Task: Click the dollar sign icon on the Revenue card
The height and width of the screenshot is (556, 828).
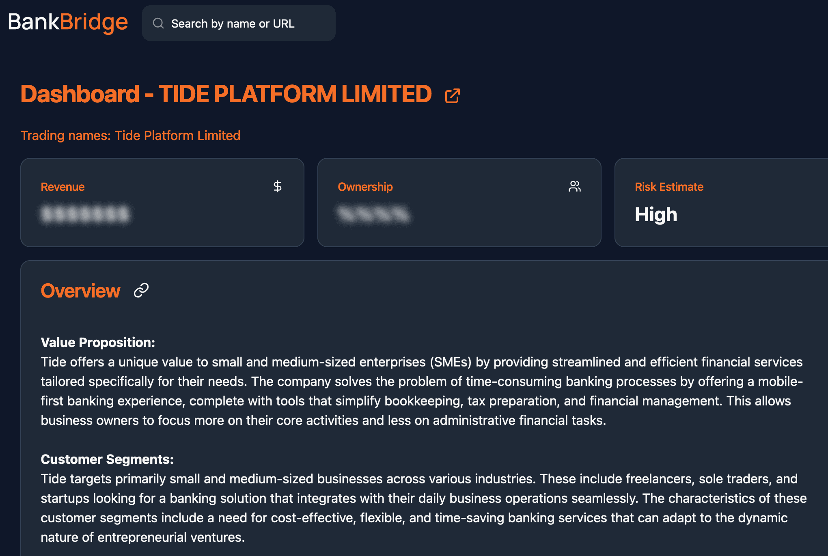Action: pos(278,186)
